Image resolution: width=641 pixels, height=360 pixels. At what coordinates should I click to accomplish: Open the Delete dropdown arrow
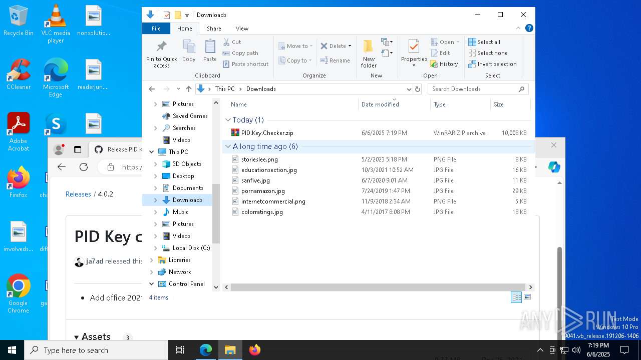[350, 46]
